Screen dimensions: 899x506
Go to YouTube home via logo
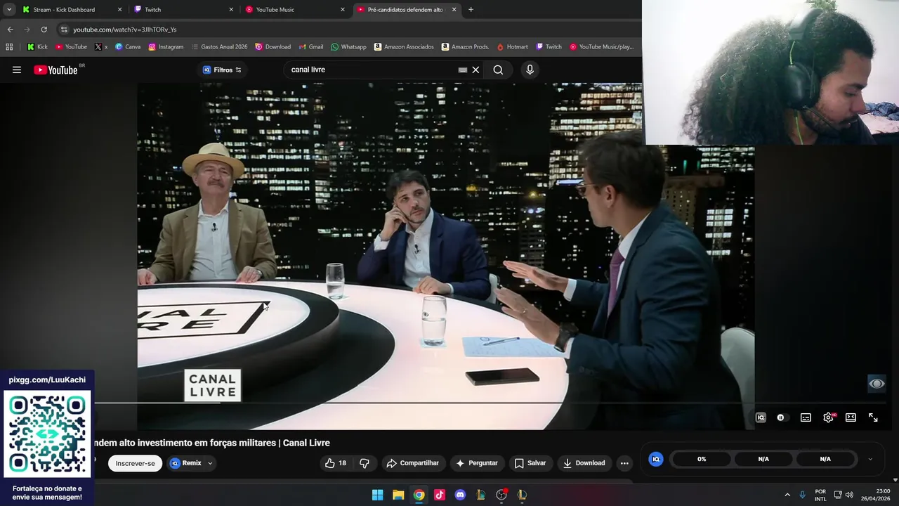[x=55, y=70]
